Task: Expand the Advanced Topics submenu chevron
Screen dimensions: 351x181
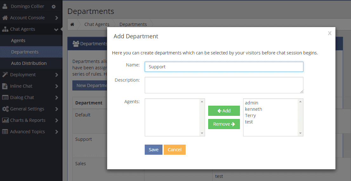Action: [x=56, y=132]
